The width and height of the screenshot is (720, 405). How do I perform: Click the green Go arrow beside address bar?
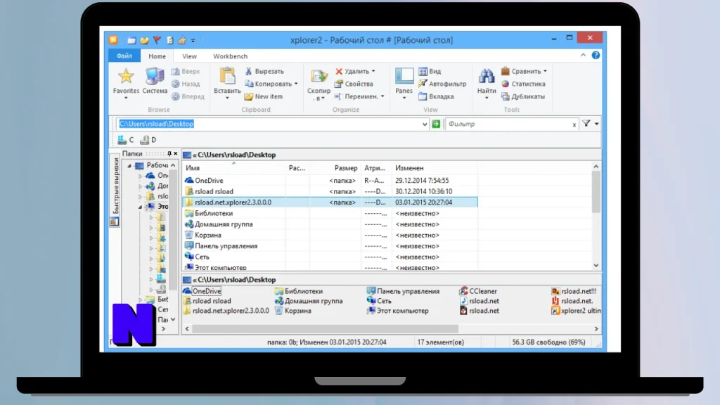[x=436, y=124]
